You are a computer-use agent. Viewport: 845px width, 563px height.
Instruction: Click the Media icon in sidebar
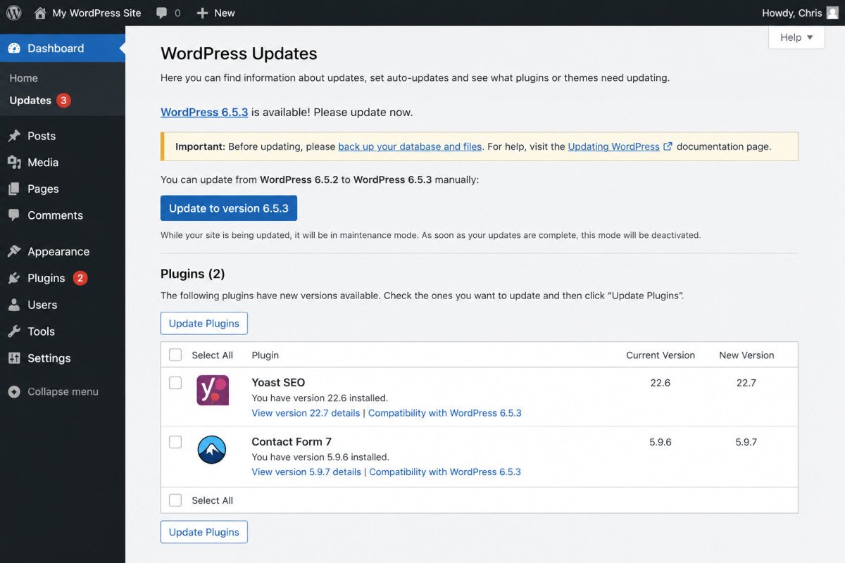click(14, 163)
